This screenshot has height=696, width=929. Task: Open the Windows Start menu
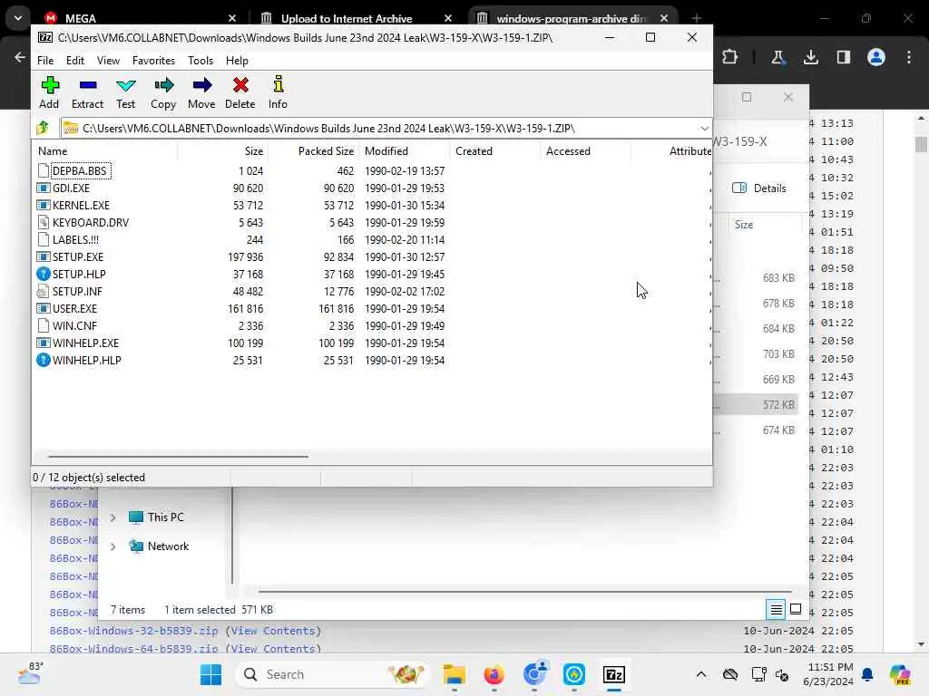pyautogui.click(x=210, y=674)
